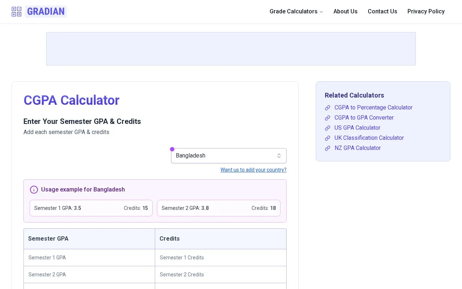
Task: Open CGPA to Percentage Calculator link
Action: [x=373, y=108]
